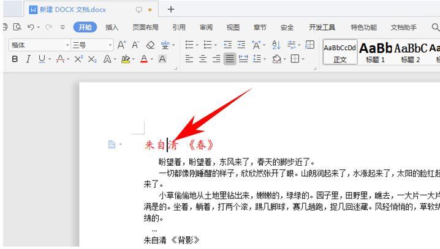Add a new document tab with plus
This screenshot has height=249, width=440.
click(171, 10)
